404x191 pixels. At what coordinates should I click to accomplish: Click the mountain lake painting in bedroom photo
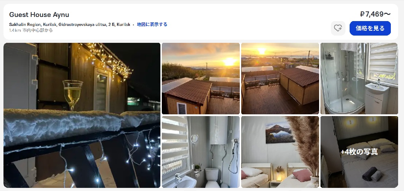(x=280, y=132)
